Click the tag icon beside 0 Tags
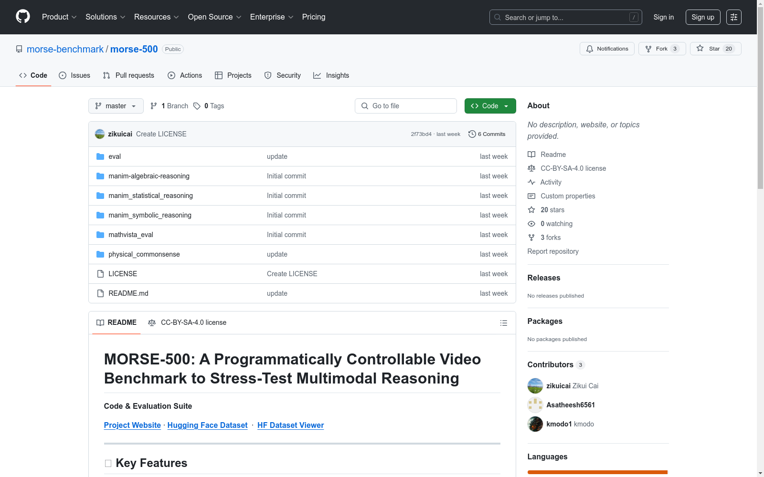 197,106
